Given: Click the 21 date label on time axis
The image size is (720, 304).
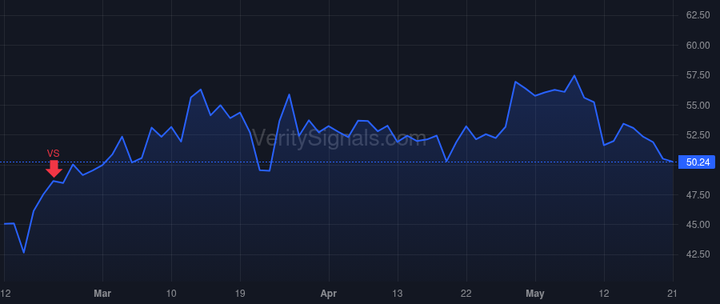Looking at the screenshot, I should pyautogui.click(x=673, y=294).
